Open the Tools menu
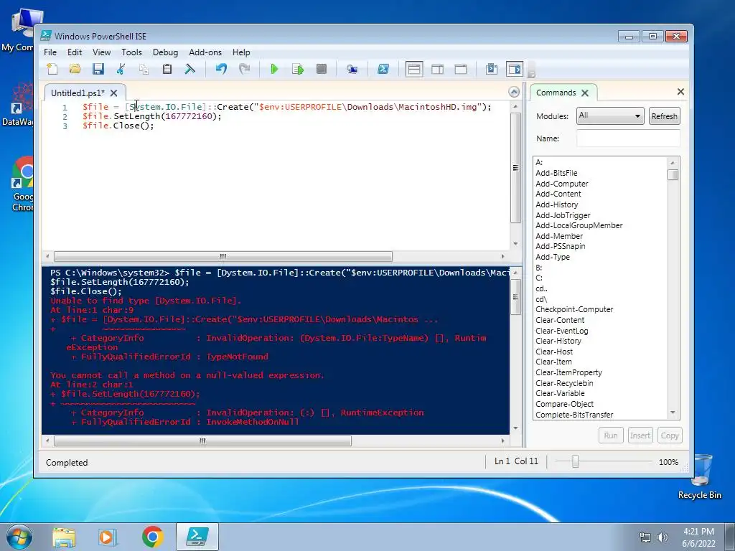The width and height of the screenshot is (735, 551). (132, 52)
